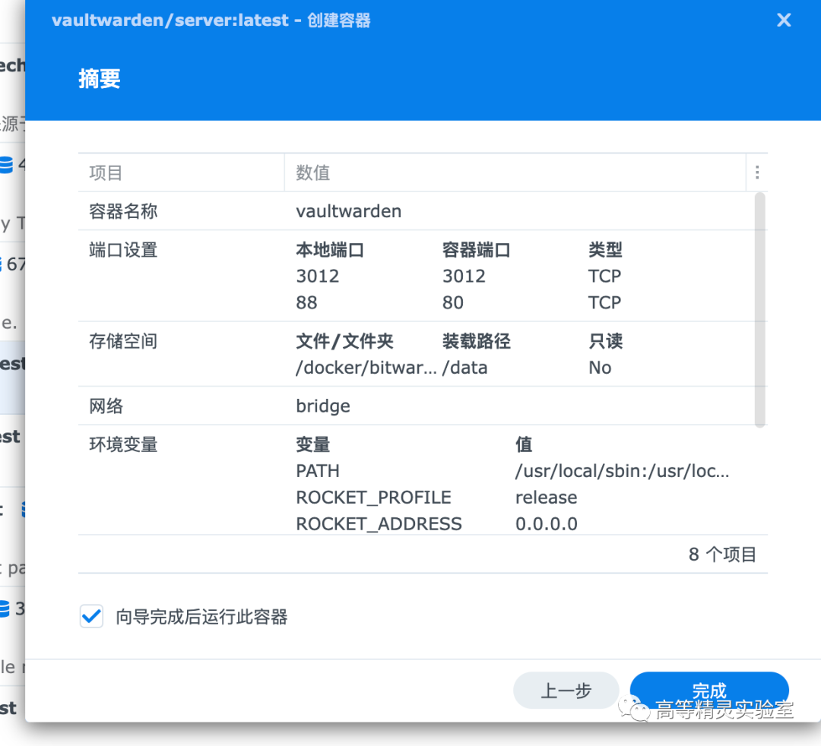Image resolution: width=821 pixels, height=746 pixels.
Task: Select the 网络 row label
Action: (106, 406)
